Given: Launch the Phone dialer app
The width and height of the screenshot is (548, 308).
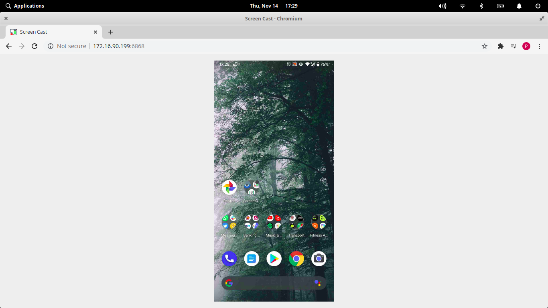Looking at the screenshot, I should click(x=229, y=259).
